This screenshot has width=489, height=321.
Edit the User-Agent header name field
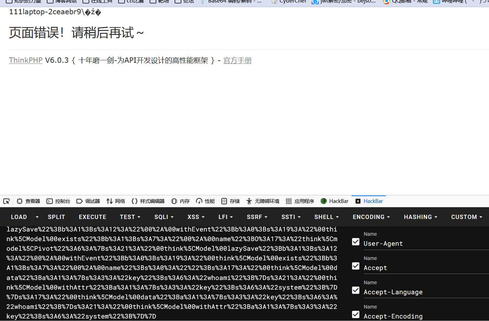pos(426,244)
